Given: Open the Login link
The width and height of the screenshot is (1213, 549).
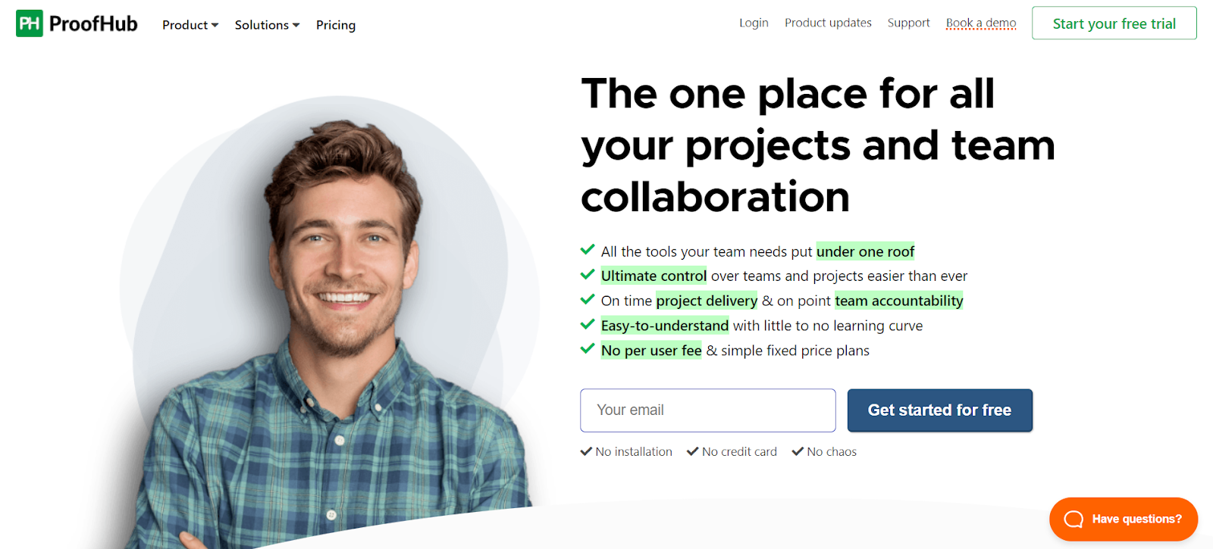Looking at the screenshot, I should click(x=754, y=23).
